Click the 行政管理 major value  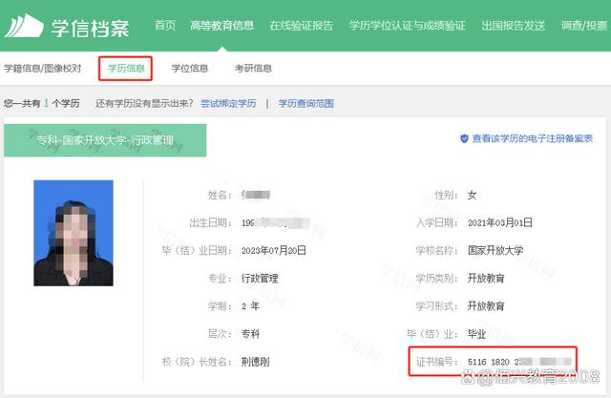[260, 279]
